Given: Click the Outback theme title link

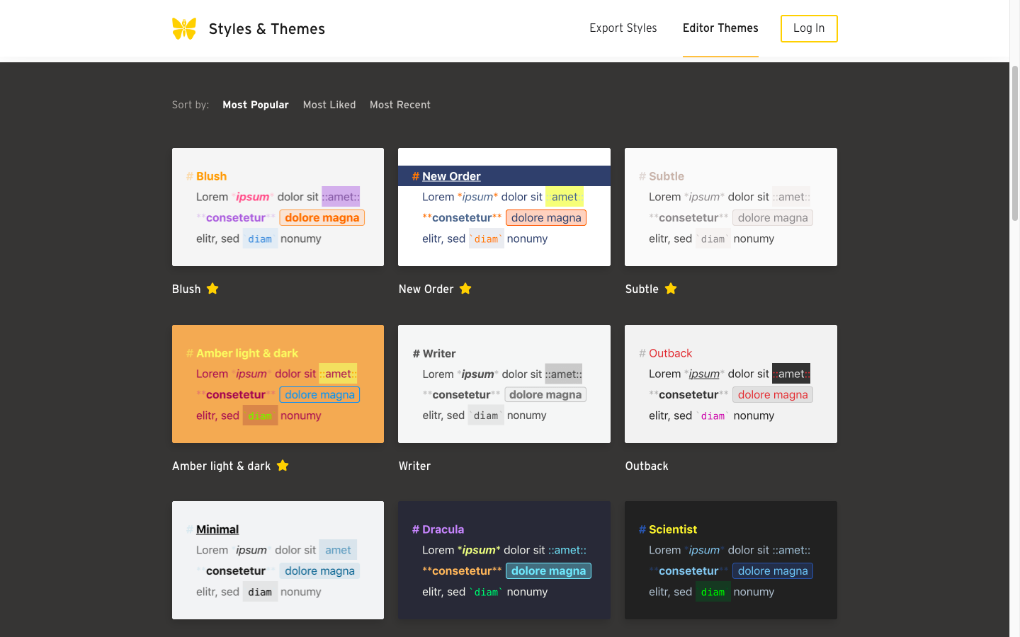Looking at the screenshot, I should click(646, 466).
